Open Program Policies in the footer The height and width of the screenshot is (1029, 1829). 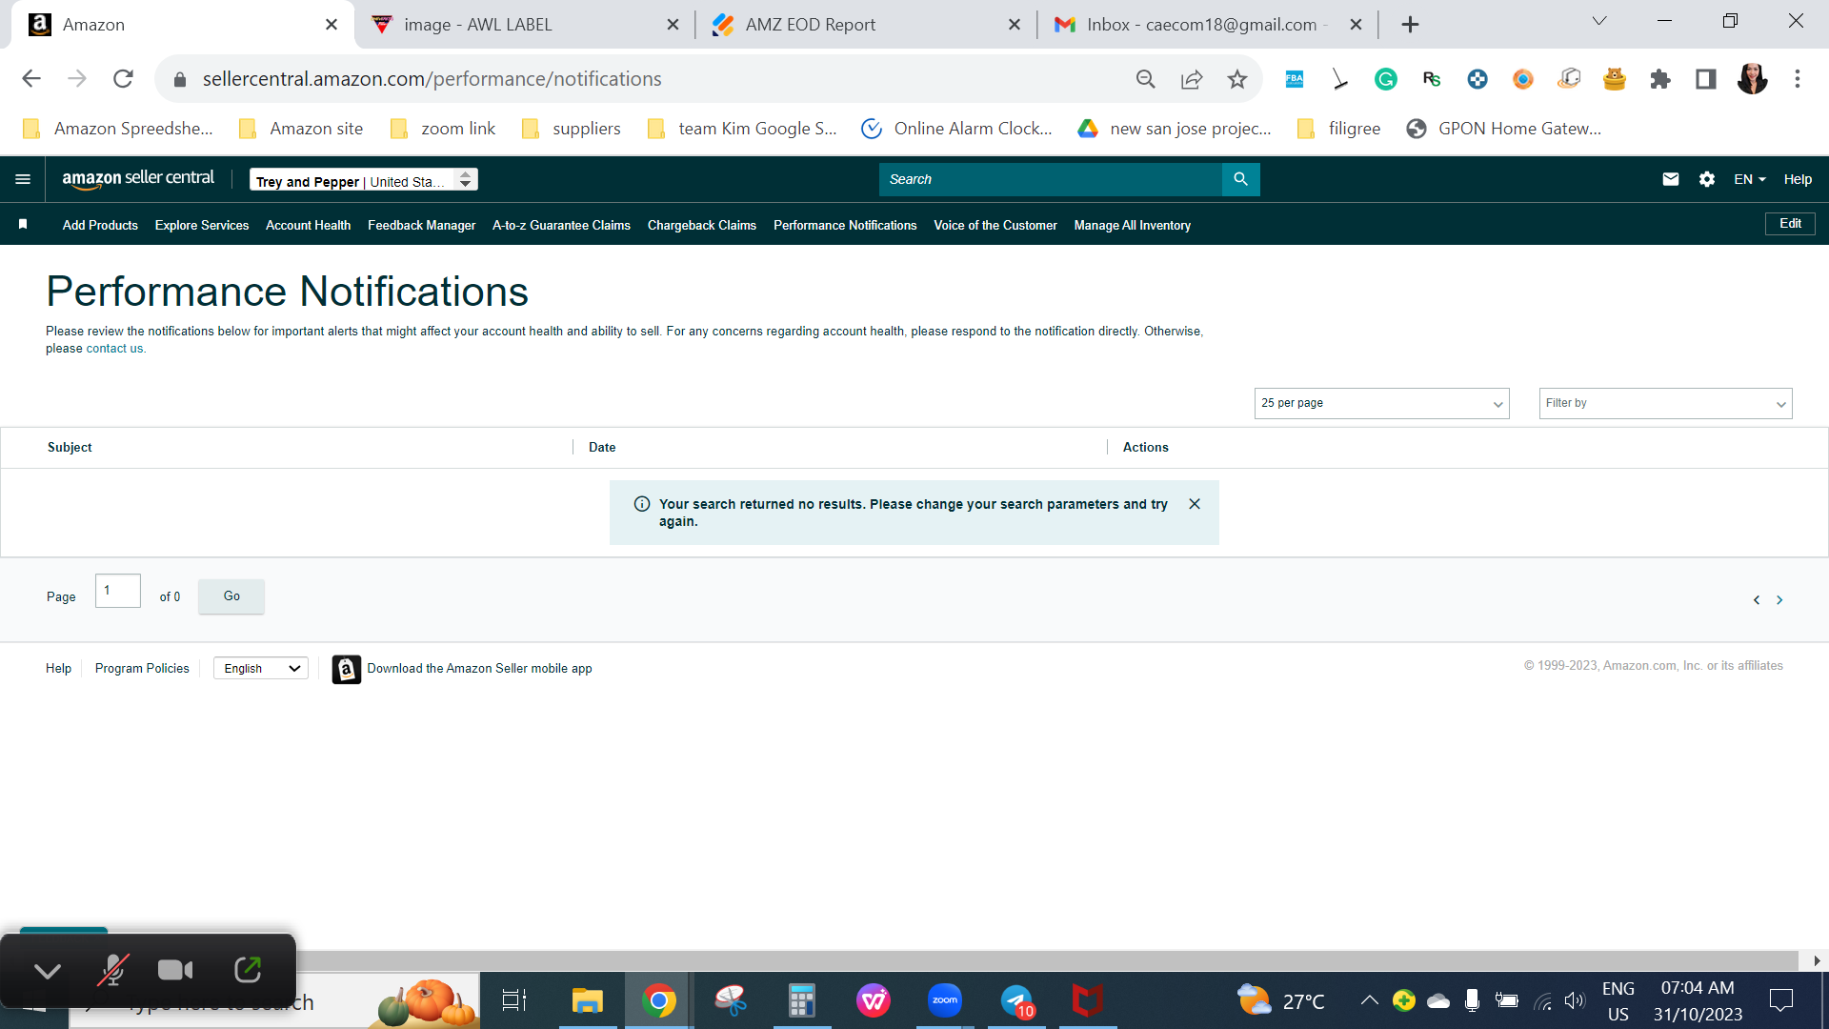[x=142, y=669]
